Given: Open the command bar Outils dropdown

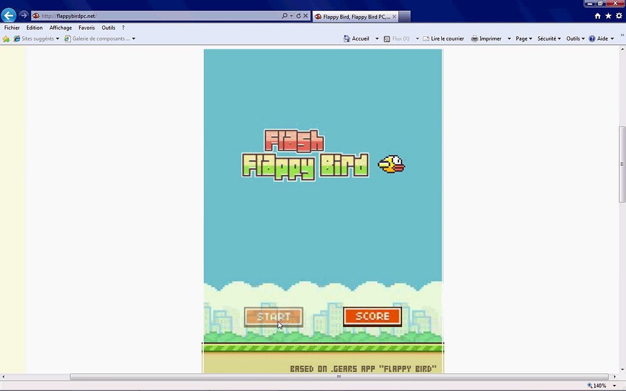Looking at the screenshot, I should point(575,39).
